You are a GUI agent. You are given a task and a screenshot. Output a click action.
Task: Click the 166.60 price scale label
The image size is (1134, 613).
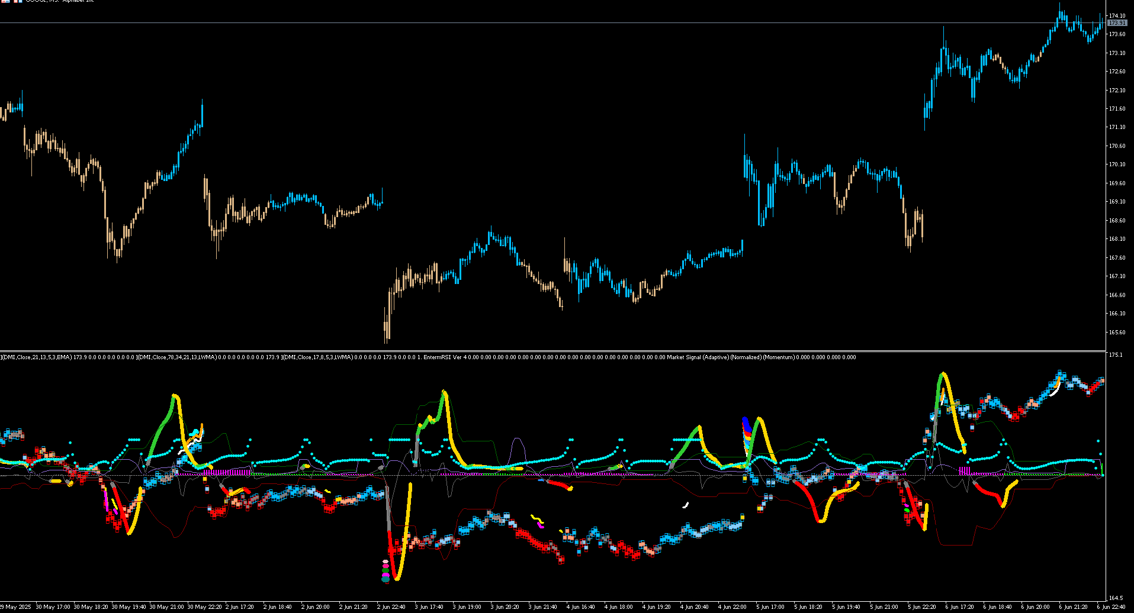(1117, 295)
